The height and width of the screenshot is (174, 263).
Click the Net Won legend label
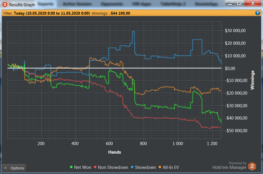83,167
